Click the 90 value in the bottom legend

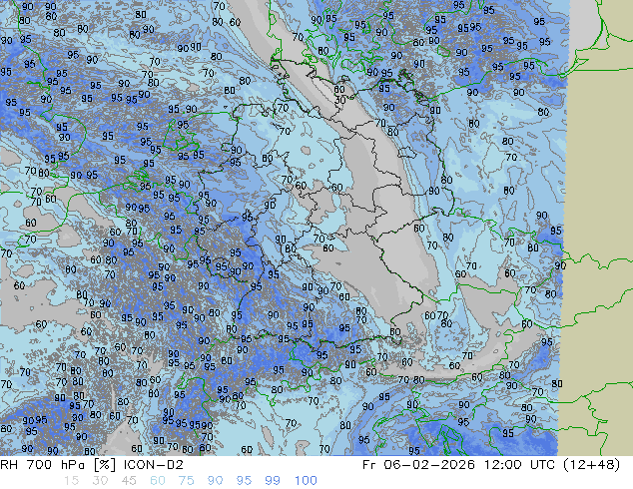click(215, 481)
